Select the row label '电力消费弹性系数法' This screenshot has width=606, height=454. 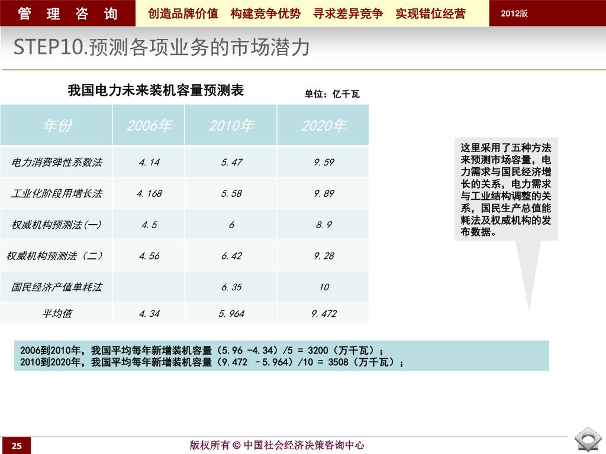coord(57,162)
